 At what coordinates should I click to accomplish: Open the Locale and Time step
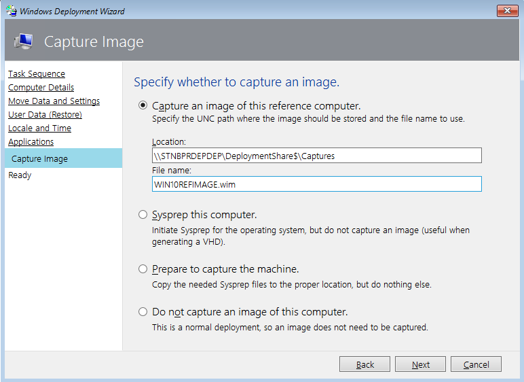(39, 128)
